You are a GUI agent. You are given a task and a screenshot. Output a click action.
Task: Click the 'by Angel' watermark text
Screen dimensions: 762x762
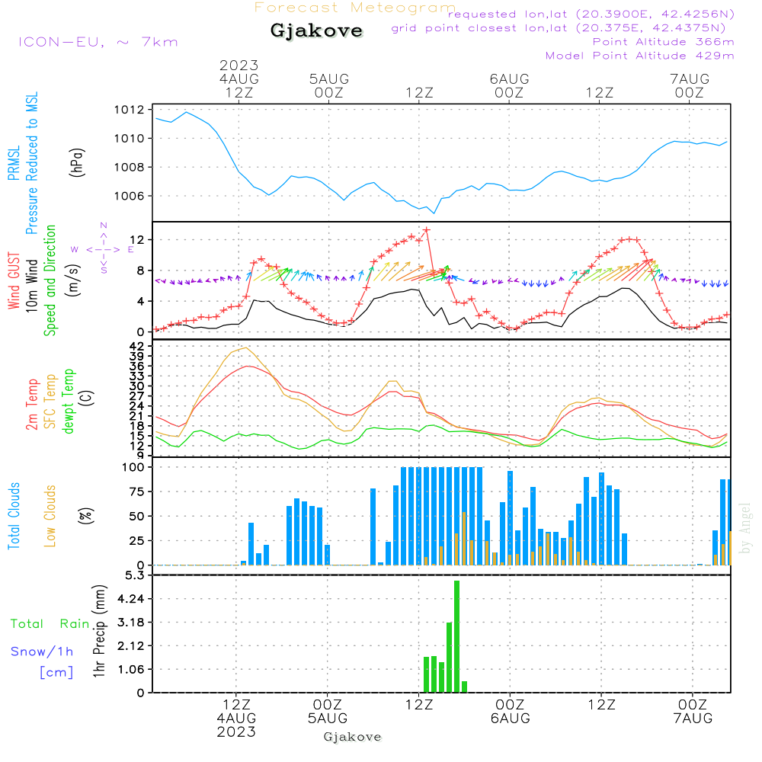pos(745,527)
